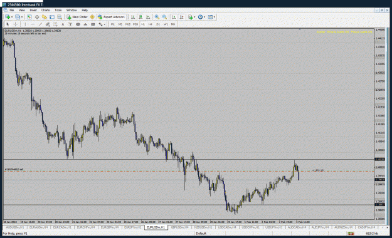Open the Strategy Tester icon

click(x=60, y=17)
